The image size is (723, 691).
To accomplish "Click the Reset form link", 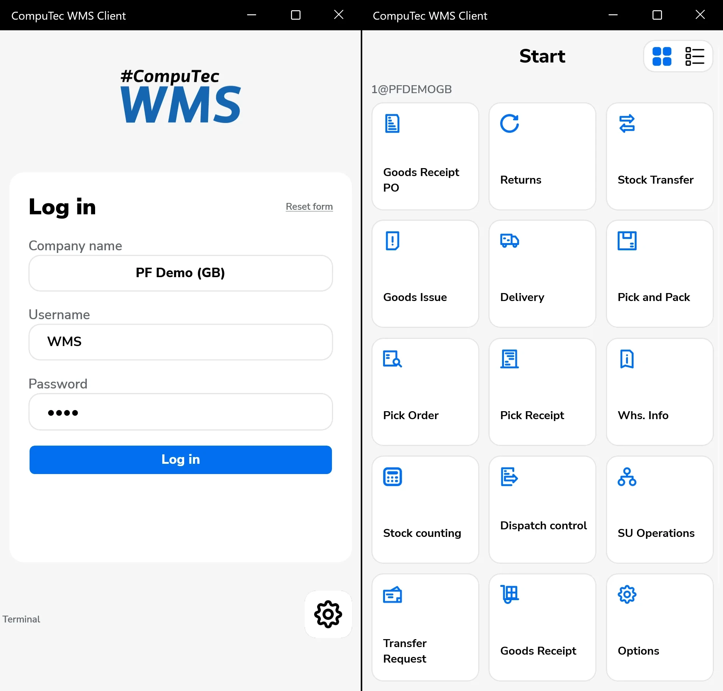I will (309, 207).
